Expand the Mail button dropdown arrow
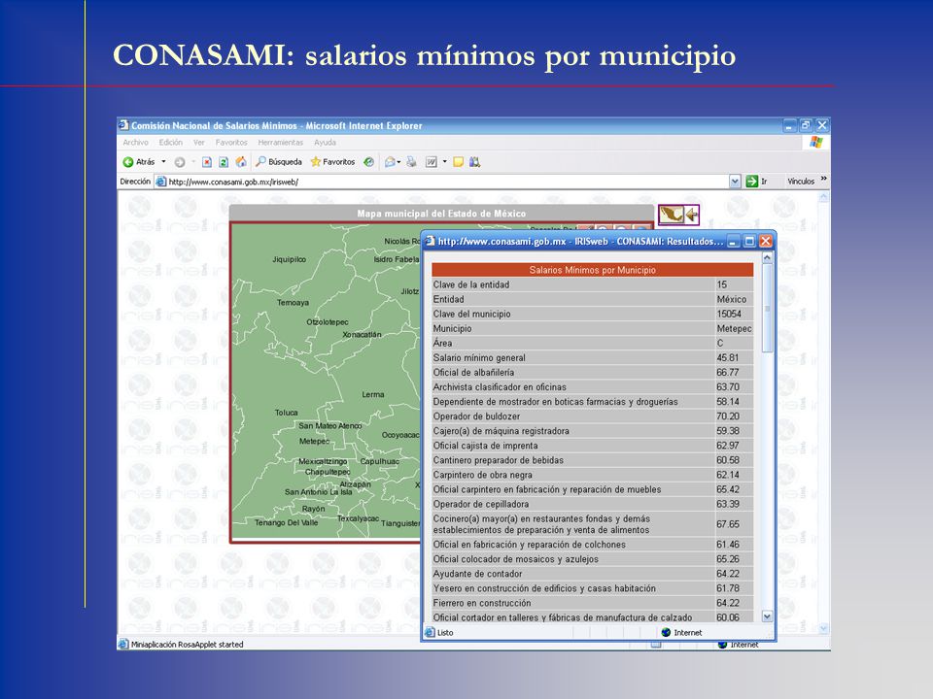 coord(398,162)
